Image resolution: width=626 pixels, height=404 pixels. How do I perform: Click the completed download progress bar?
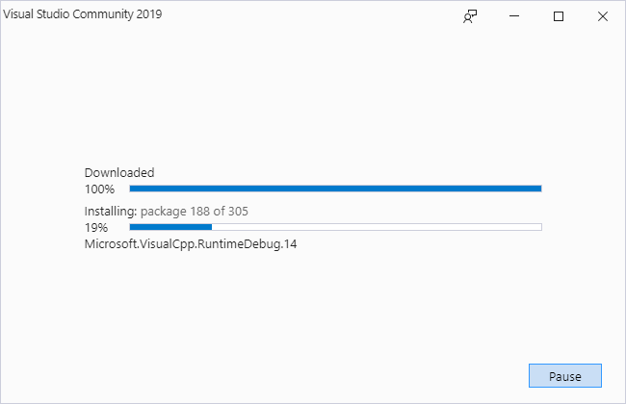pyautogui.click(x=335, y=189)
